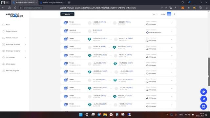Viewport: 210px width, 118px height.
Task: Expand the -24,107.85 USDT swap row
Action: tap(172, 39)
